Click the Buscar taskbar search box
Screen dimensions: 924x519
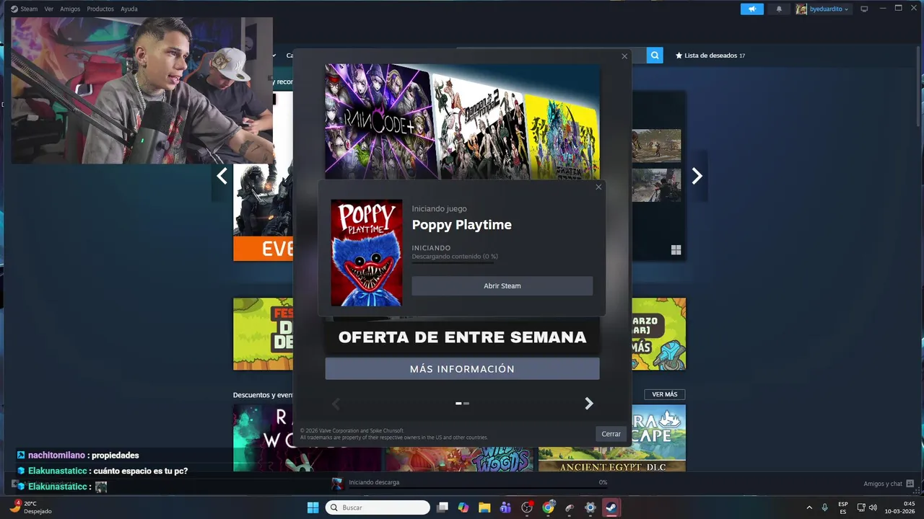pos(378,507)
